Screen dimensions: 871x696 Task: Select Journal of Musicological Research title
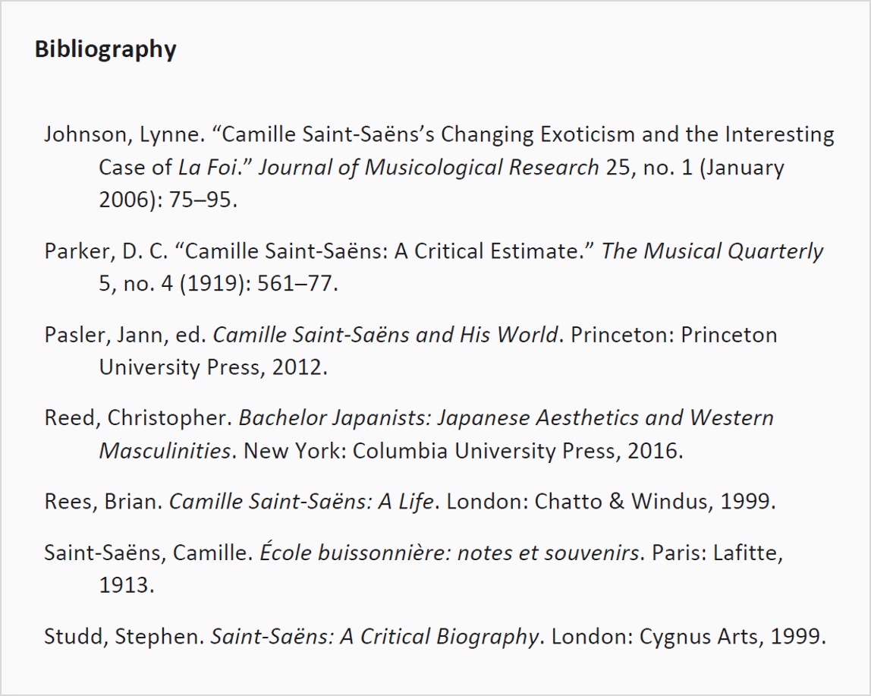(x=429, y=168)
